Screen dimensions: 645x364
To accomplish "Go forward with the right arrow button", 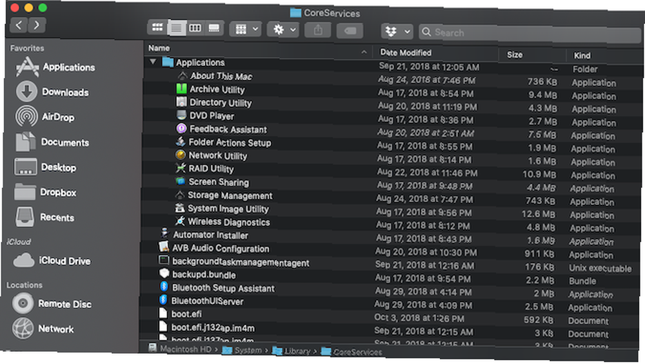I will click(37, 26).
